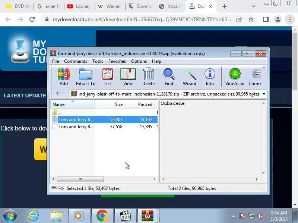Image resolution: width=298 pixels, height=223 pixels.
Task: Open Windows Media Player from taskbar
Action: click(x=79, y=216)
